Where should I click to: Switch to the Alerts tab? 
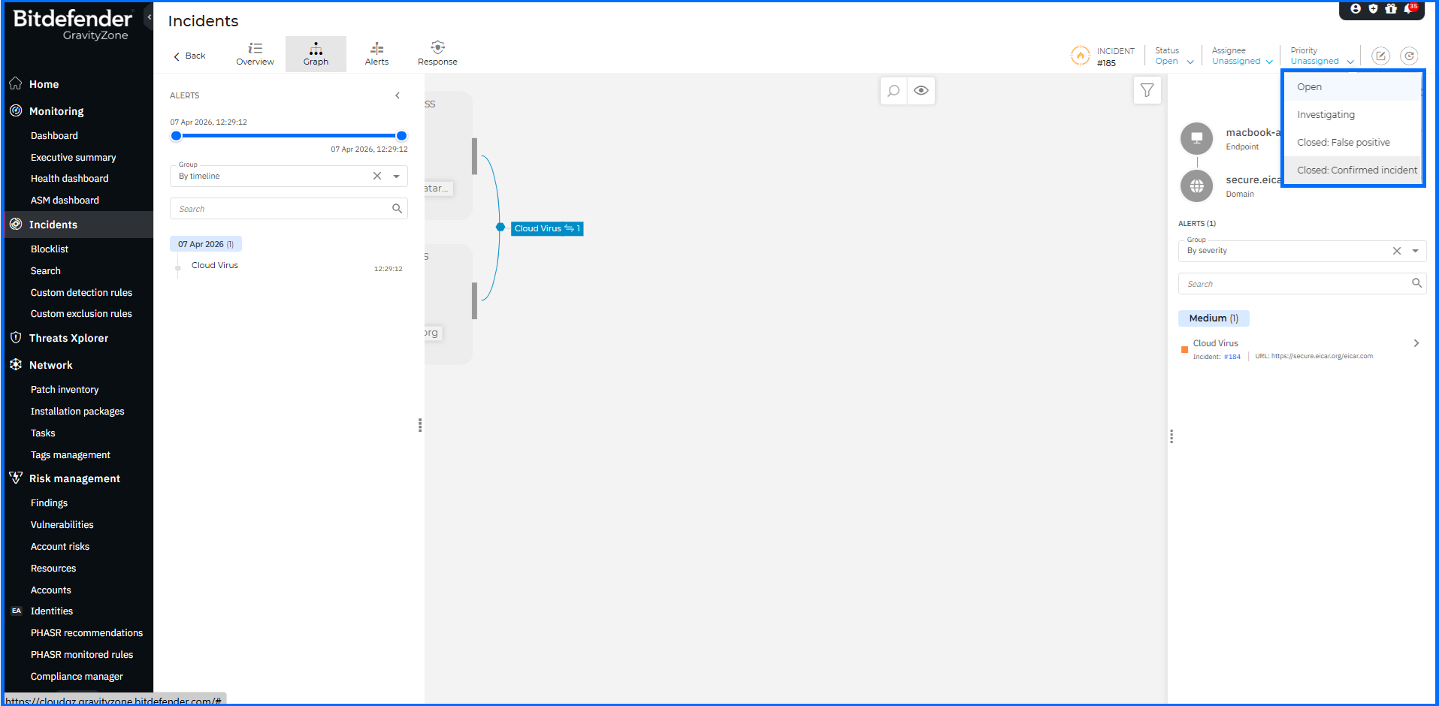376,54
